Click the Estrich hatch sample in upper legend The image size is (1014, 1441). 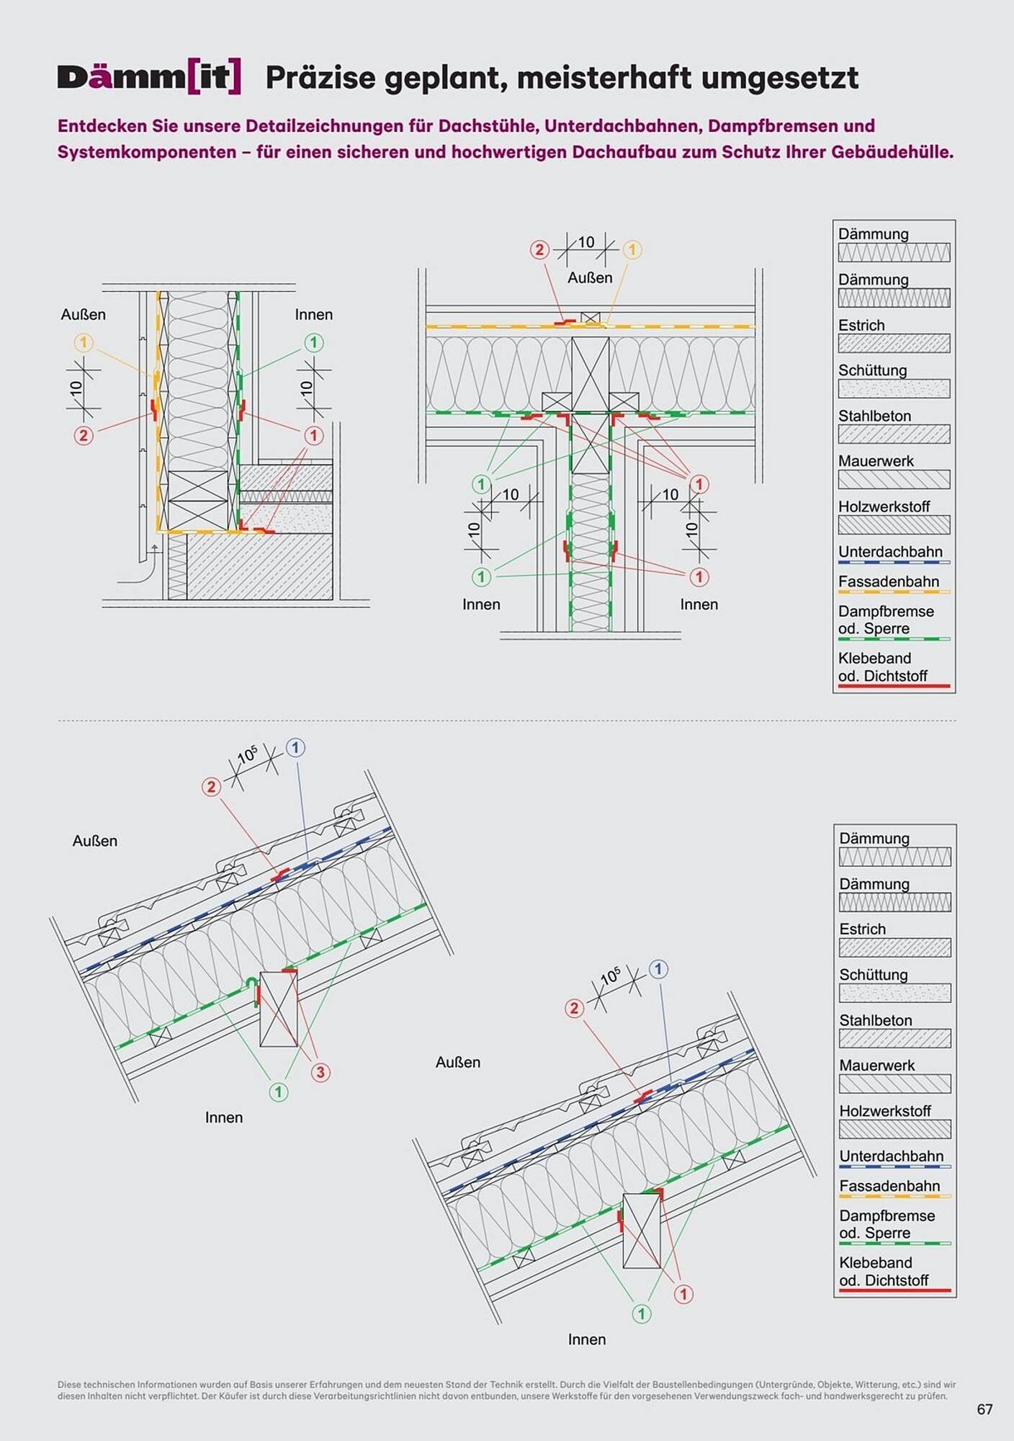point(894,344)
